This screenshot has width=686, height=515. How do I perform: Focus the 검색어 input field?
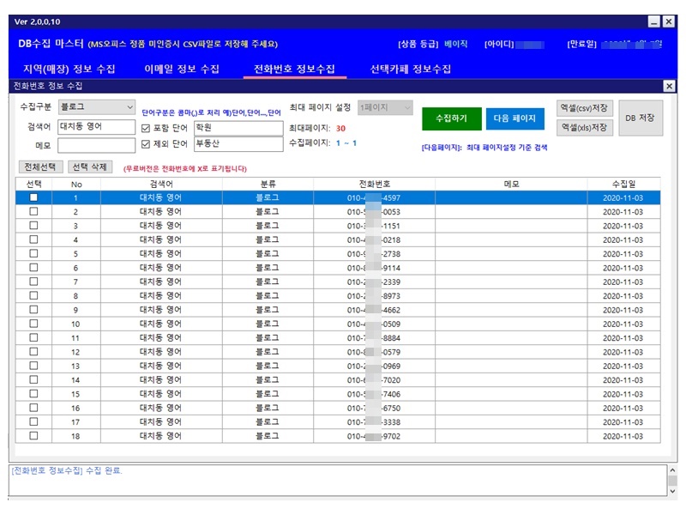click(x=96, y=126)
